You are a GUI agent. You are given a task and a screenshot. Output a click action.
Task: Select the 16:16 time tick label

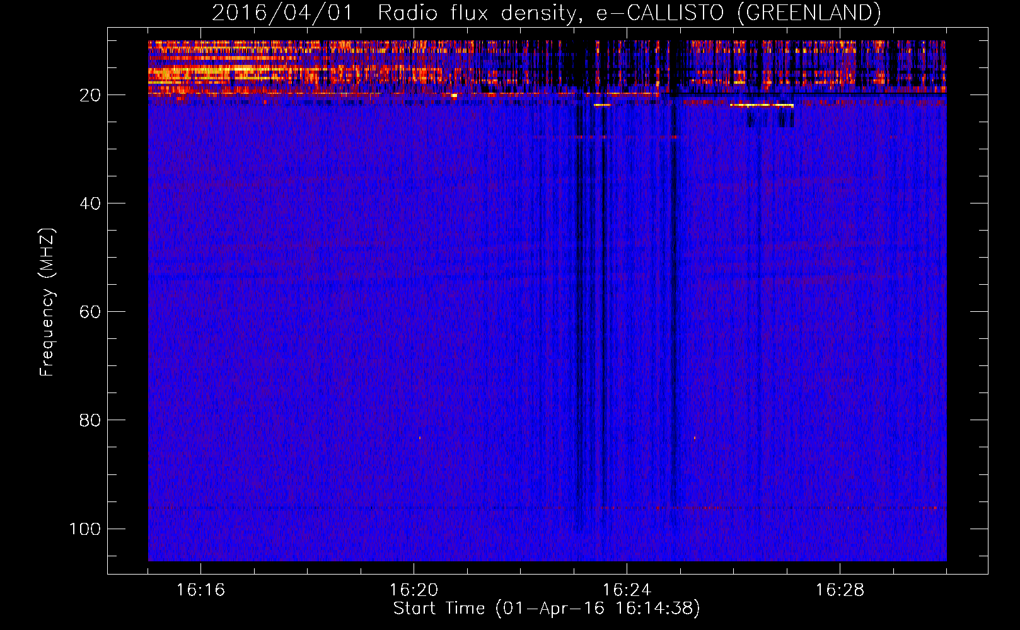200,590
